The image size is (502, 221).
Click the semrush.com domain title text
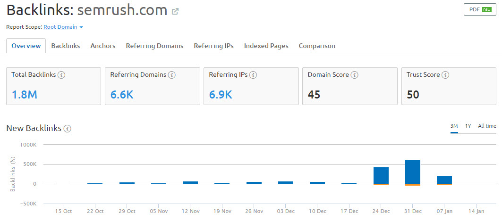click(122, 10)
